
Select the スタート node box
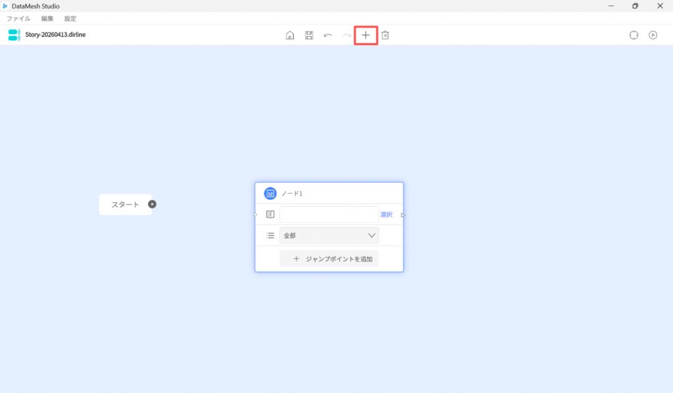coord(125,204)
